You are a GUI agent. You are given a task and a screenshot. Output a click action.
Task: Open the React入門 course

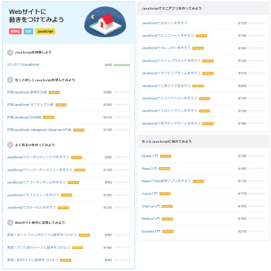coord(149,169)
